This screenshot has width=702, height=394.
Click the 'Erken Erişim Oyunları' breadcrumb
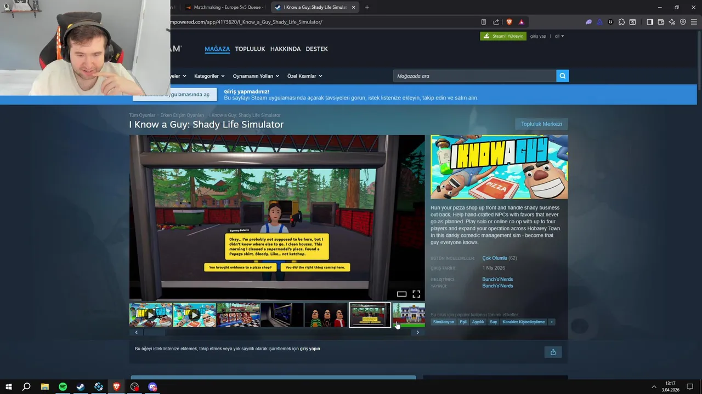(x=182, y=115)
